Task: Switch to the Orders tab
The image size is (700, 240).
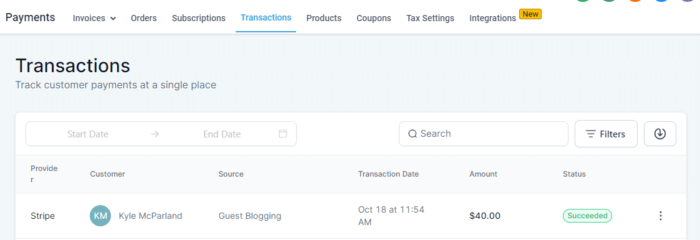Action: (144, 18)
